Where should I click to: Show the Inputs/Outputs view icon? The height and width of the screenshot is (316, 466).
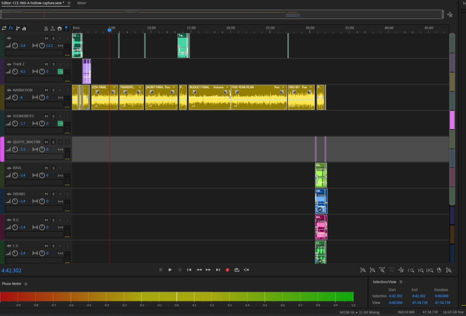pyautogui.click(x=4, y=28)
